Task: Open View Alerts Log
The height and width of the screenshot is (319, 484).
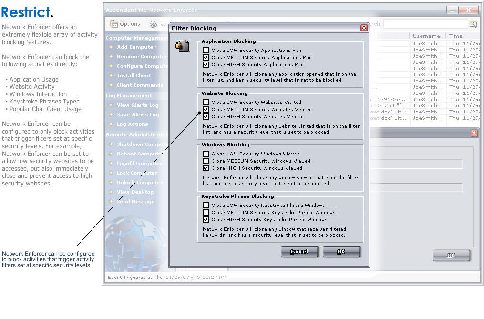Action: coord(137,105)
